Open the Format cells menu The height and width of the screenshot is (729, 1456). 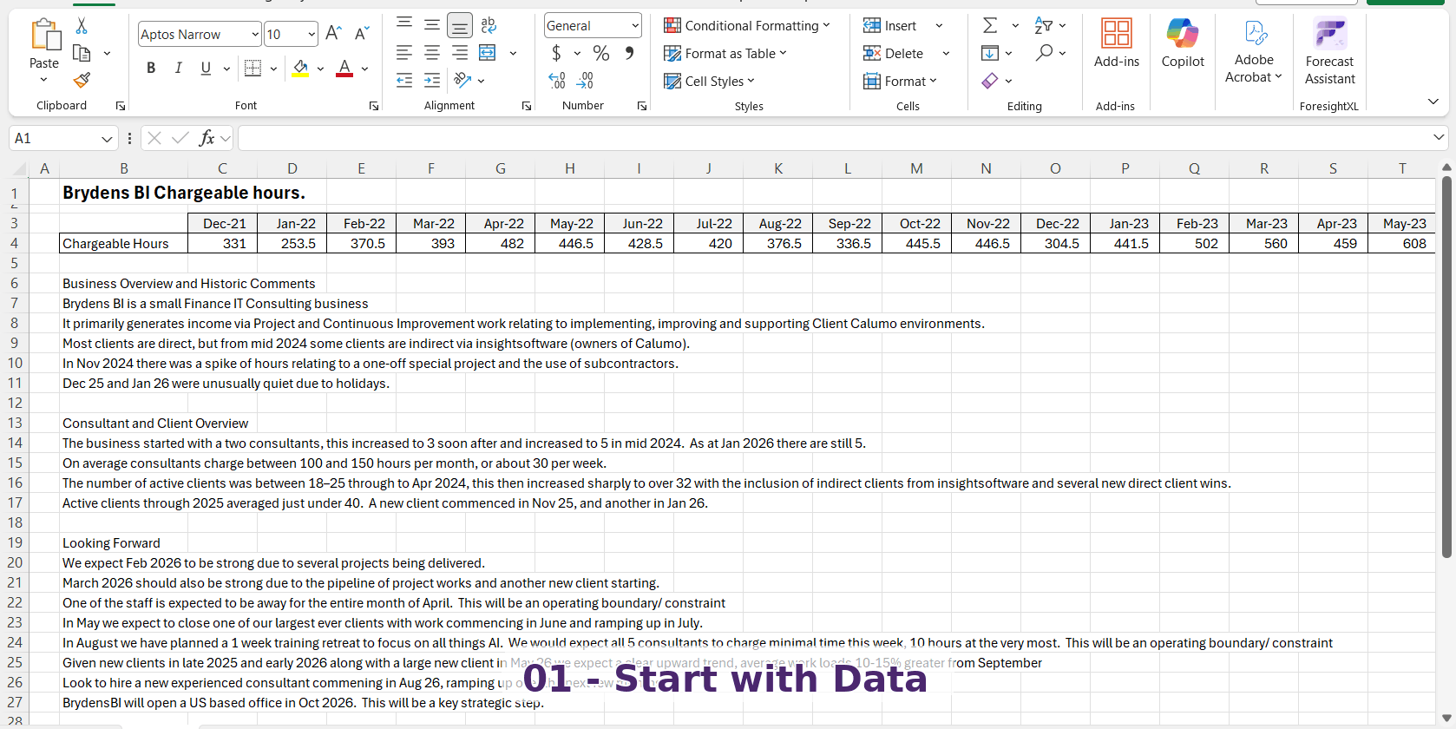(x=901, y=81)
